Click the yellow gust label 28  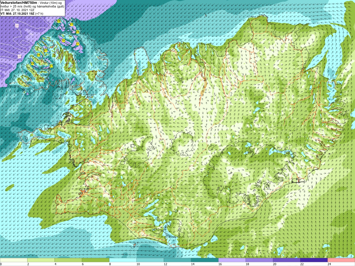pyautogui.click(x=59, y=21)
